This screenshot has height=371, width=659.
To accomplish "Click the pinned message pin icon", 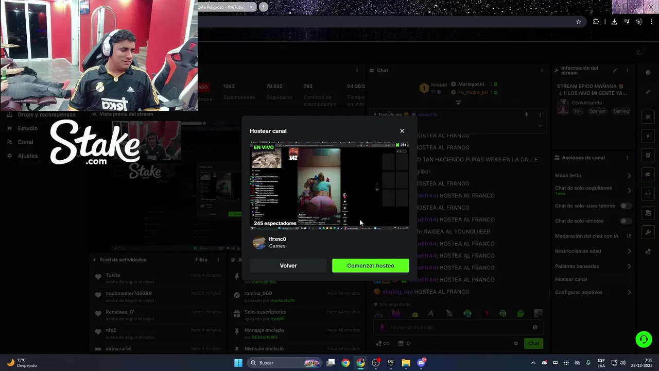I will [x=526, y=114].
